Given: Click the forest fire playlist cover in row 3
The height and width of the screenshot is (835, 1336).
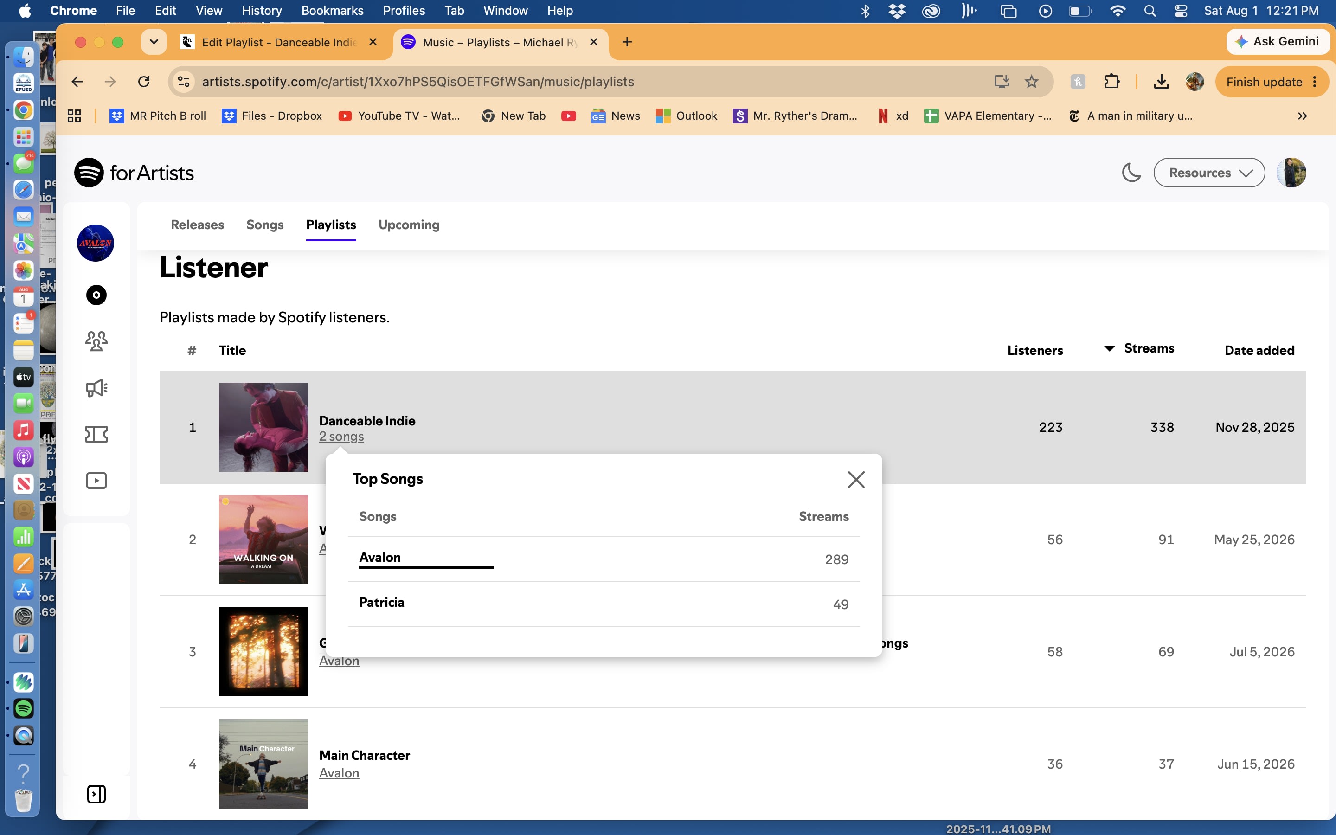Looking at the screenshot, I should point(263,652).
